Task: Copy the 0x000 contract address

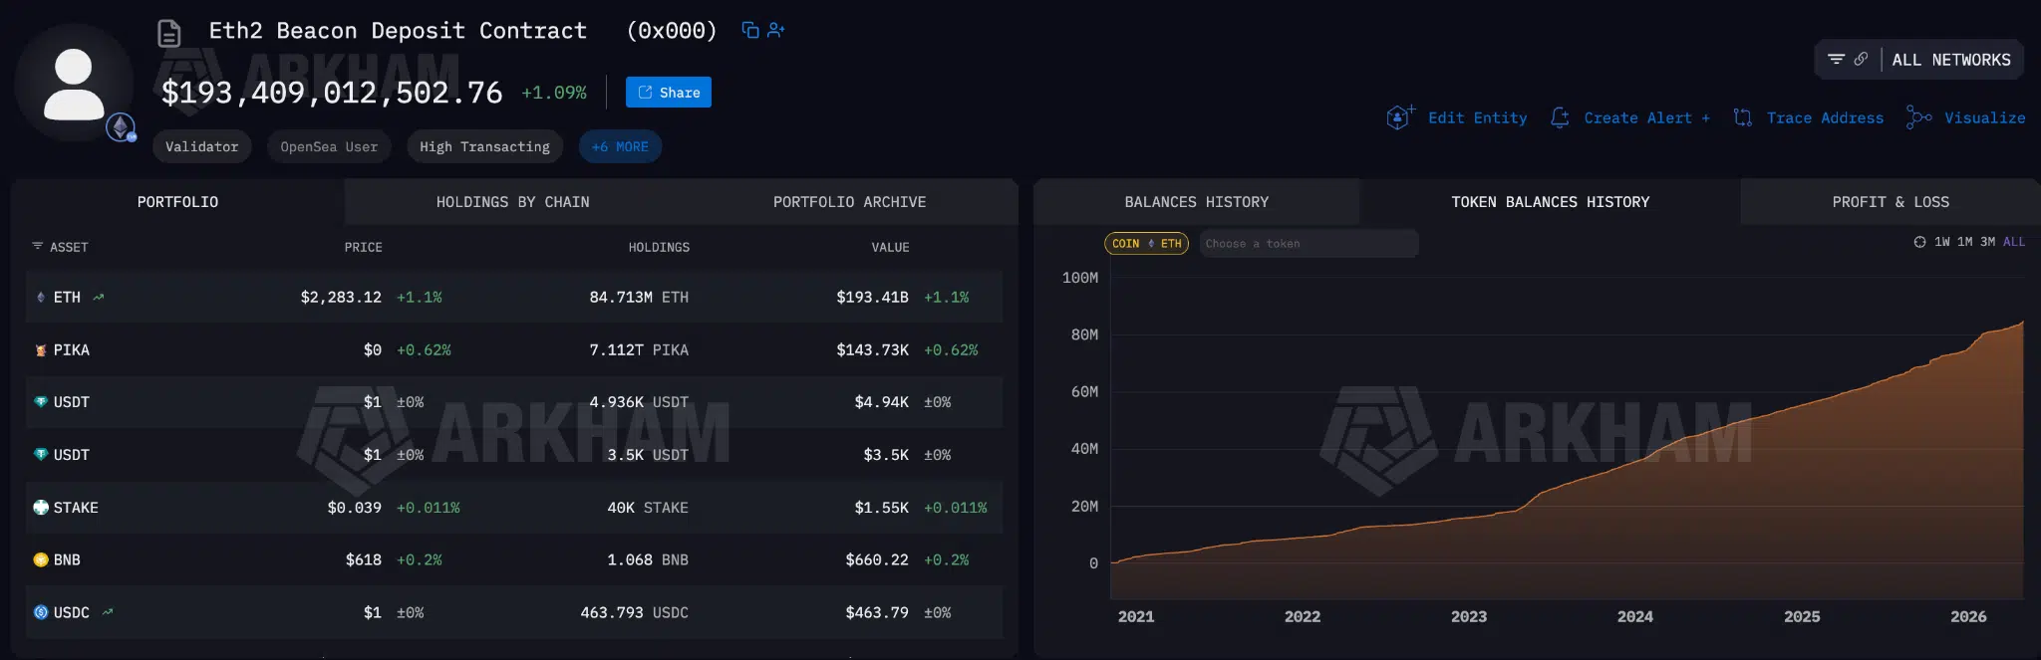Action: [x=750, y=30]
